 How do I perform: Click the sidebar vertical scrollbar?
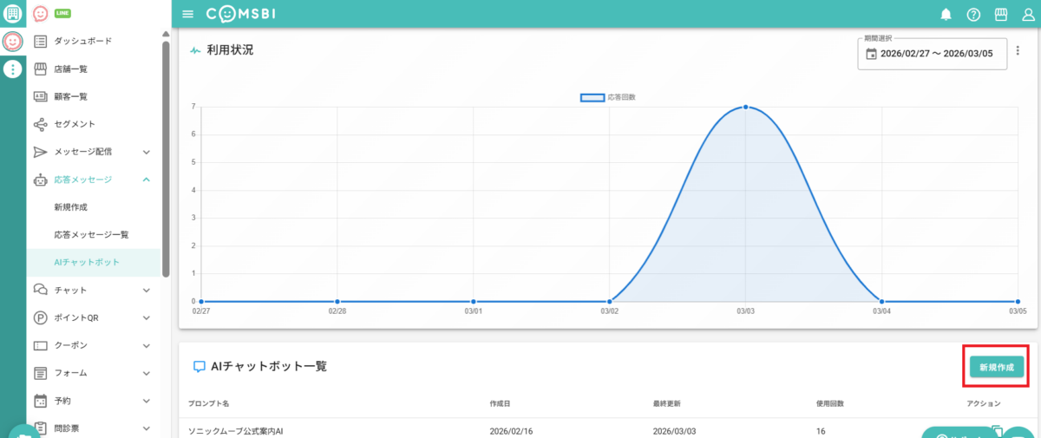[166, 156]
